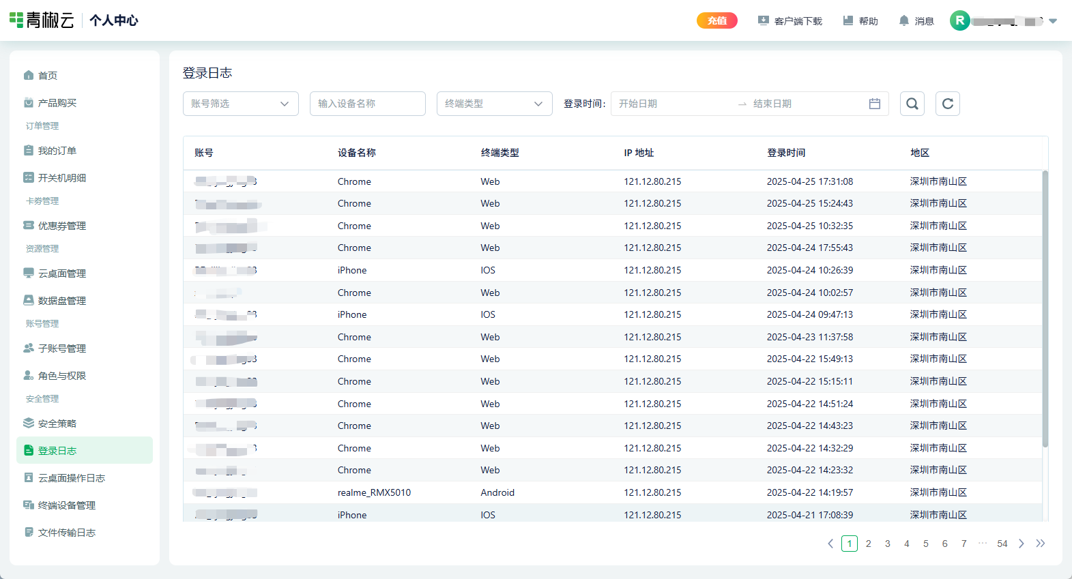
Task: Open the 帮助 help link
Action: coord(860,21)
